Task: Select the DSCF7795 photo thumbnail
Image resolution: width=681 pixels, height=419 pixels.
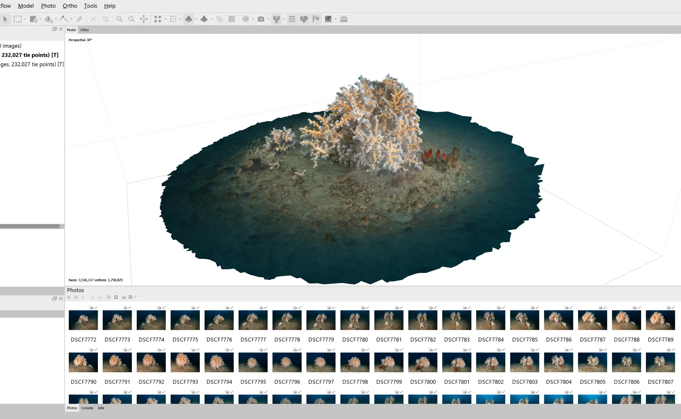Action: click(x=253, y=362)
